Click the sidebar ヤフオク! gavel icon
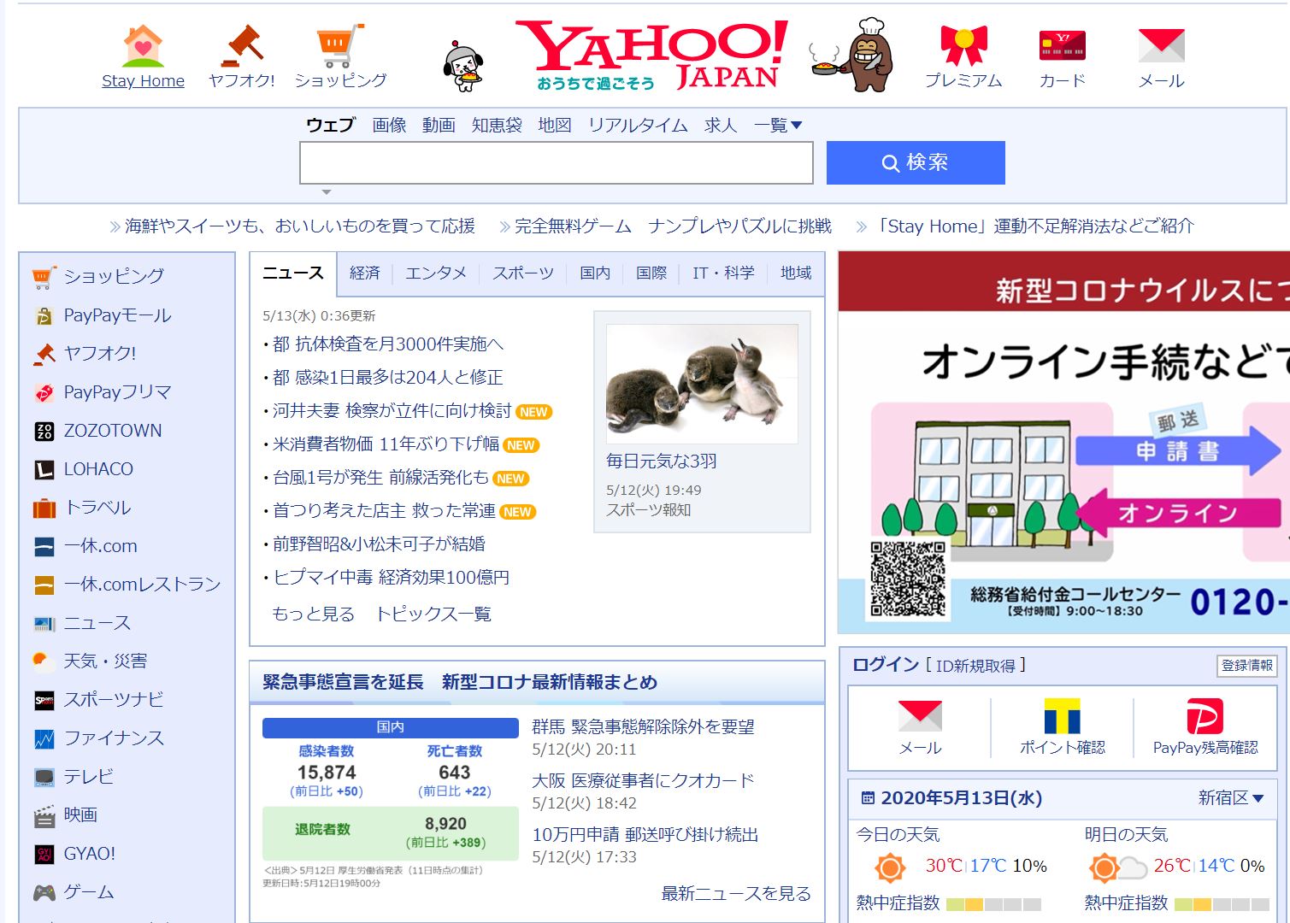This screenshot has width=1290, height=923. (44, 354)
